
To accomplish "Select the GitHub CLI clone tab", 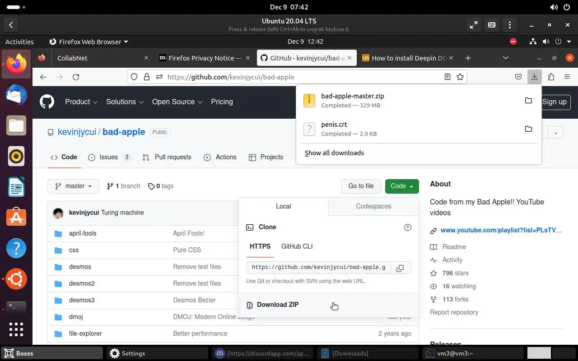I will pyautogui.click(x=297, y=246).
